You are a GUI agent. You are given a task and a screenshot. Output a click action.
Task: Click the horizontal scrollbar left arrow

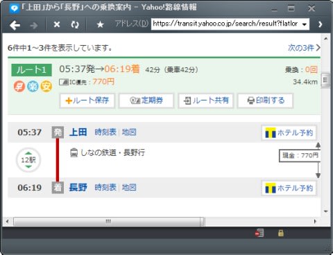point(8,221)
